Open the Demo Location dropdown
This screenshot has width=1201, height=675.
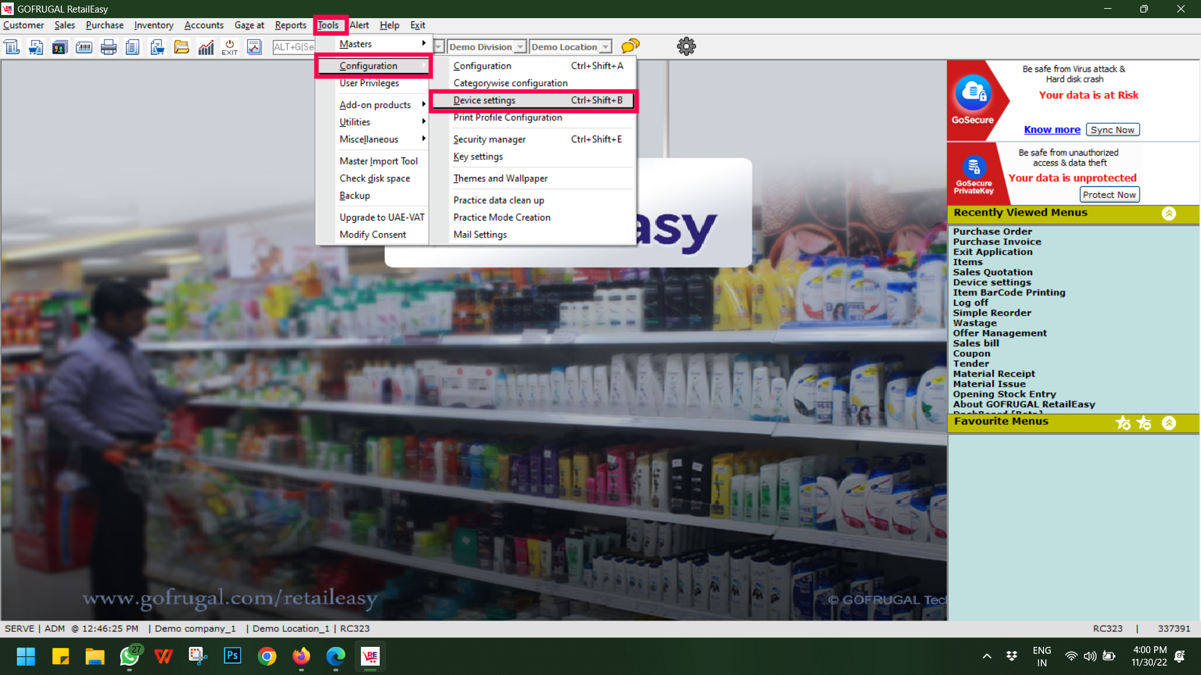pyautogui.click(x=605, y=47)
